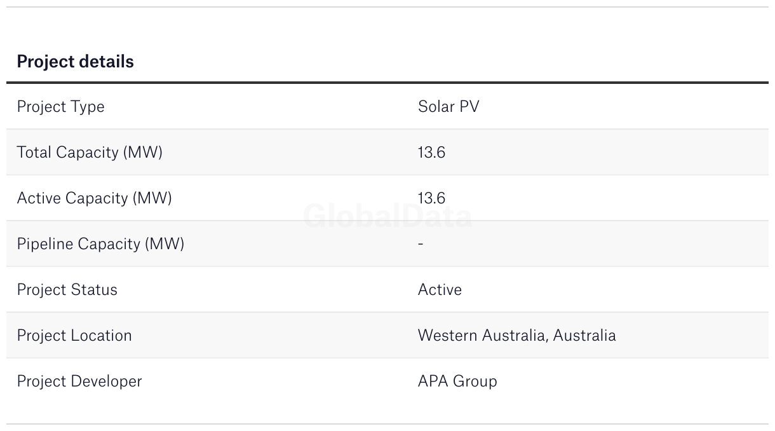Select the Project Location label
The image size is (775, 431).
point(74,335)
